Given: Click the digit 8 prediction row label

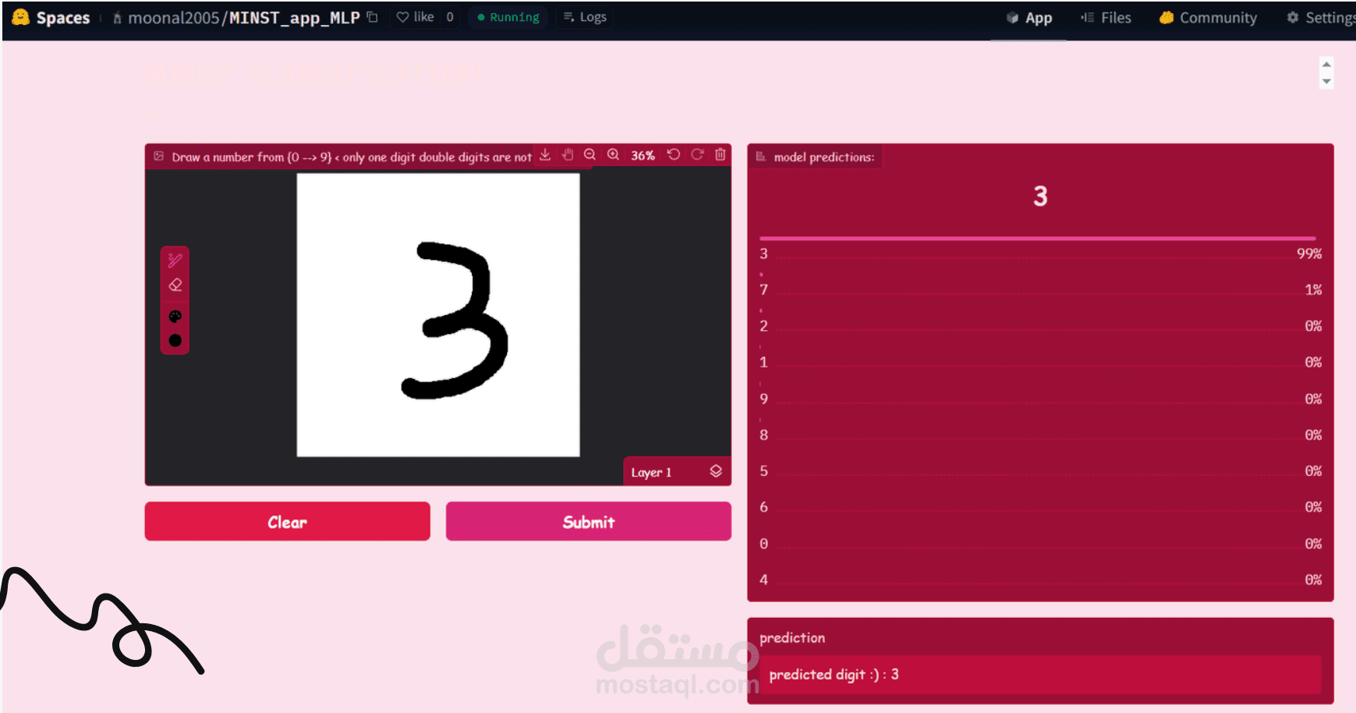Looking at the screenshot, I should click(764, 435).
